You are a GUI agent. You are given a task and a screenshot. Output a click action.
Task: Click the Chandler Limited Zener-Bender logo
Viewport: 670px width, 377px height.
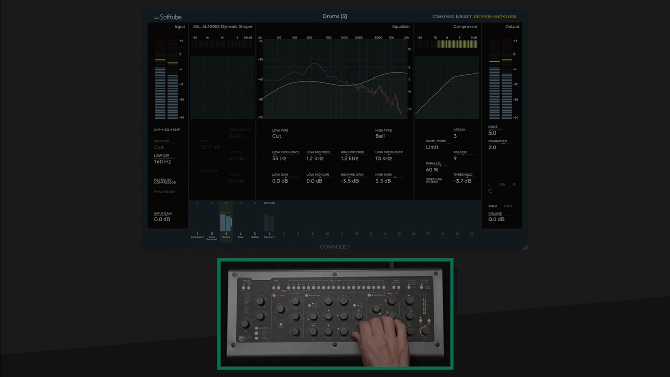pyautogui.click(x=474, y=17)
